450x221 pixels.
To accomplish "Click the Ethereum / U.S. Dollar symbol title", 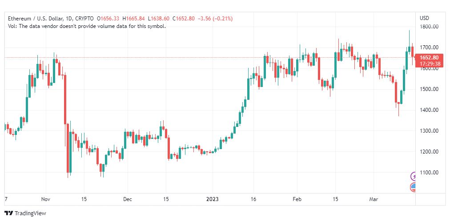I will [36, 19].
